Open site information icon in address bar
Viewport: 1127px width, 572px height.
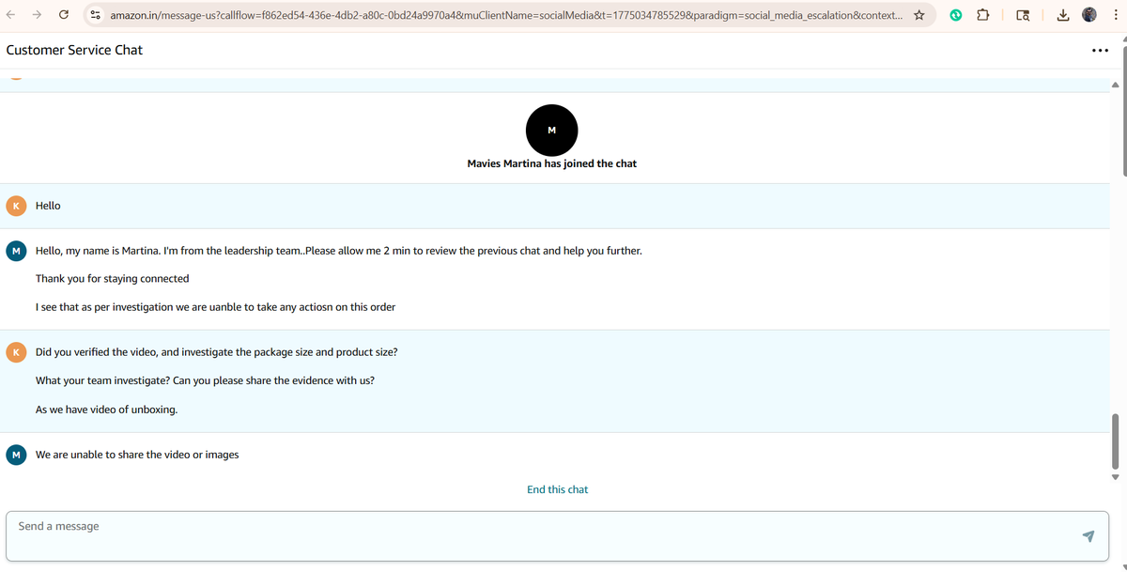[x=96, y=15]
